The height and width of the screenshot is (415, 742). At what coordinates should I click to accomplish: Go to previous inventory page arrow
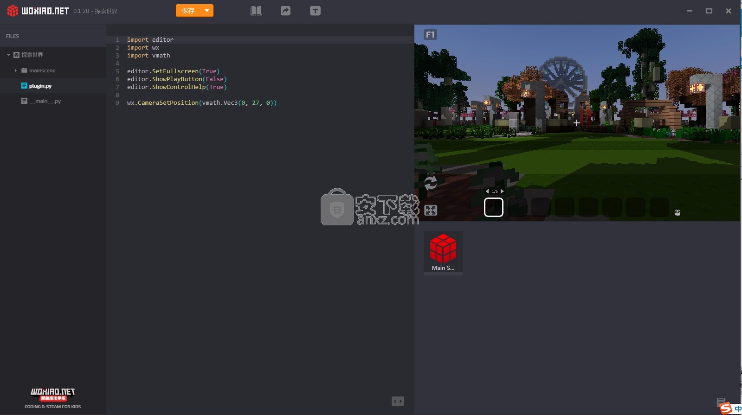[487, 191]
